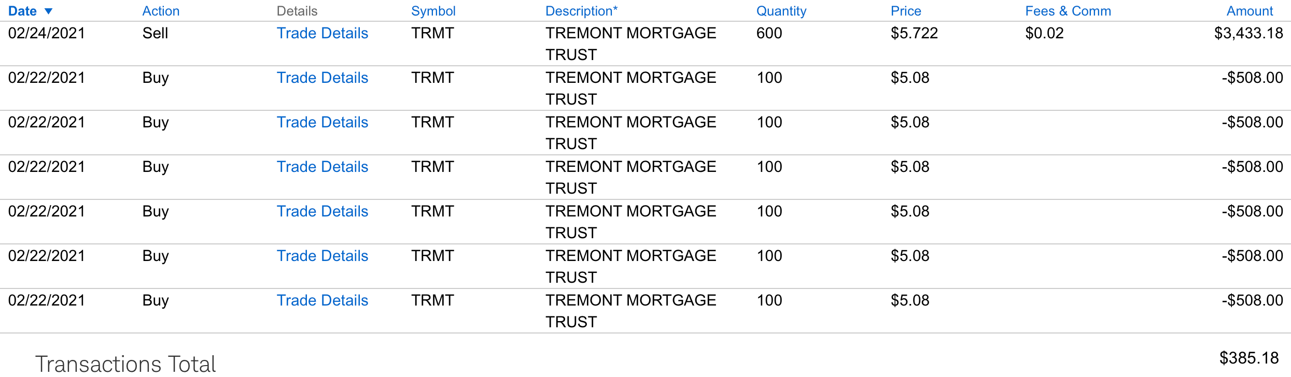Sort by Symbol column header
The width and height of the screenshot is (1291, 377).
[433, 11]
